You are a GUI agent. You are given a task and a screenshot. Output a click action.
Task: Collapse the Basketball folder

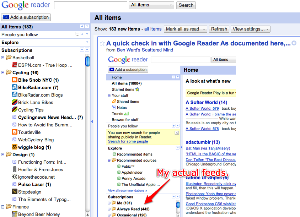(x=3, y=58)
